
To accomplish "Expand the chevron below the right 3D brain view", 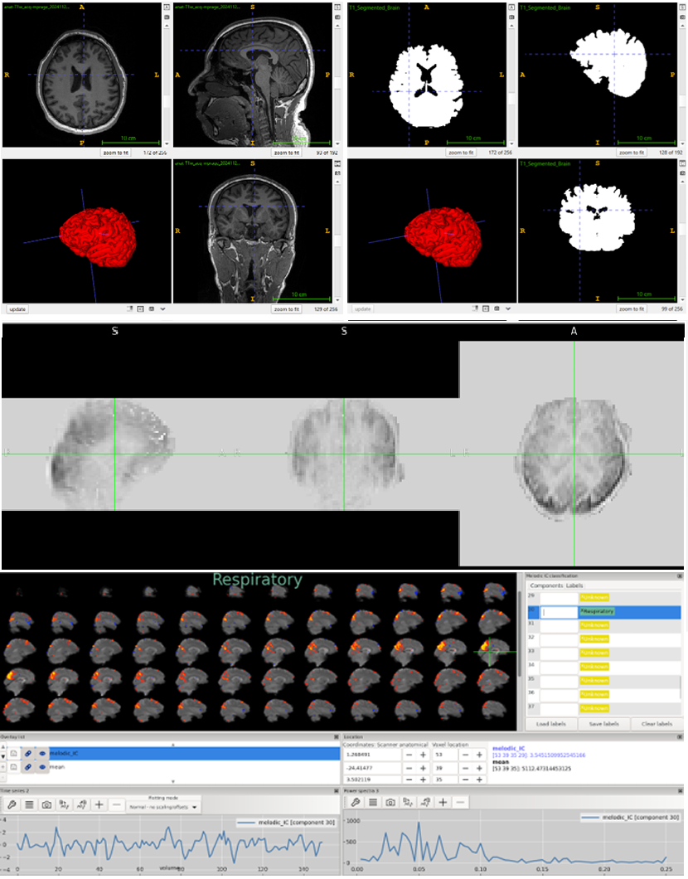I will click(x=508, y=309).
